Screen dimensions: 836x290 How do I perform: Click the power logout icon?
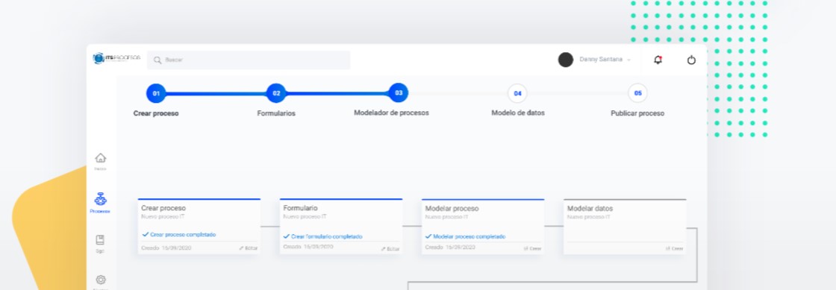point(691,60)
